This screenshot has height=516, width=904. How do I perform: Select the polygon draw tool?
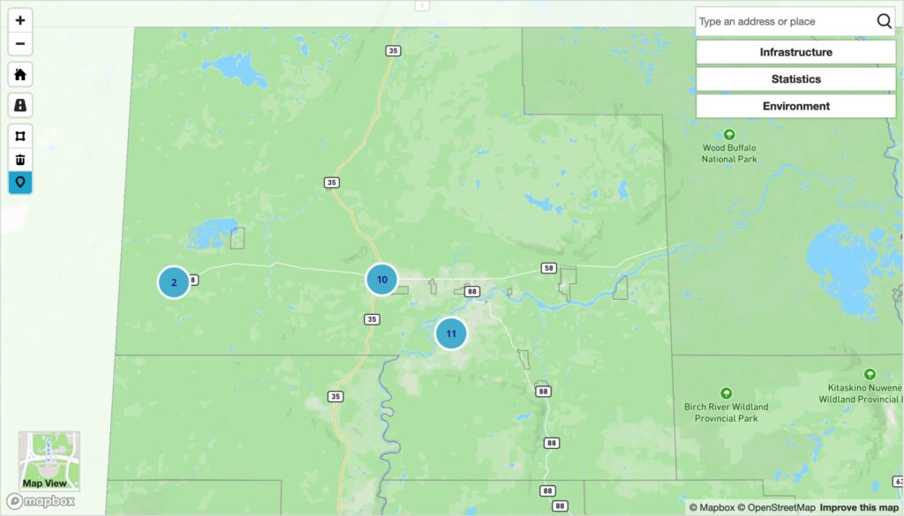[x=20, y=136]
